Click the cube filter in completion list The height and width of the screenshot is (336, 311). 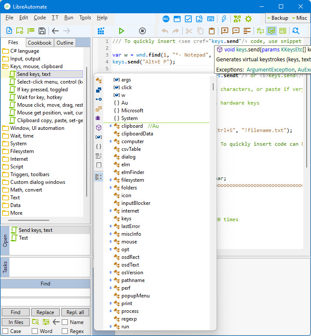99,128
